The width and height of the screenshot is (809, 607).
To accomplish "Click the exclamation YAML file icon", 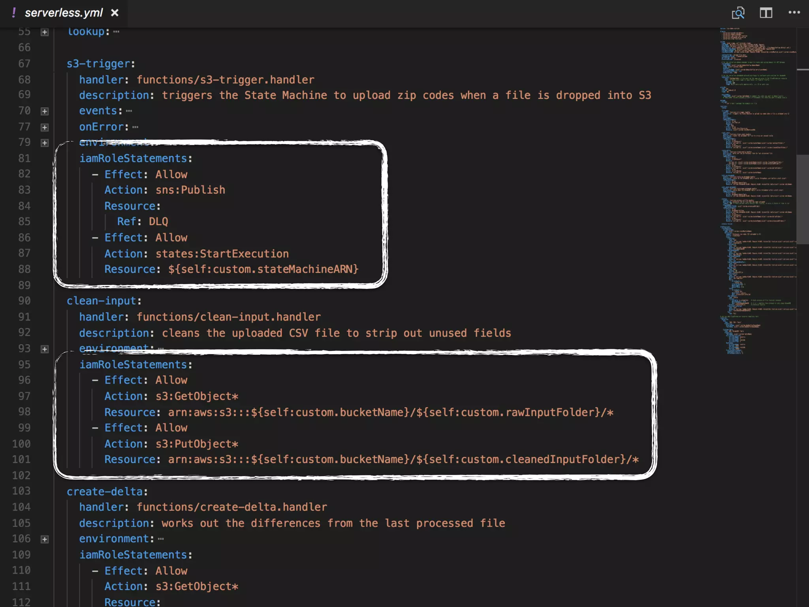I will pyautogui.click(x=14, y=13).
